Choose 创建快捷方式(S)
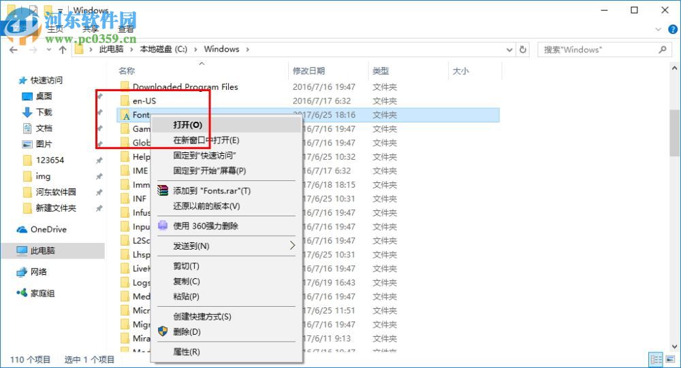681x368 pixels. [x=226, y=317]
